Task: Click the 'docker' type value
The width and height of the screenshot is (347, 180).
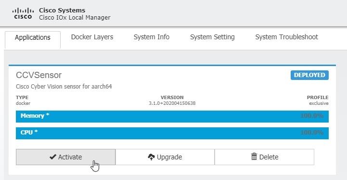Action: pos(23,103)
